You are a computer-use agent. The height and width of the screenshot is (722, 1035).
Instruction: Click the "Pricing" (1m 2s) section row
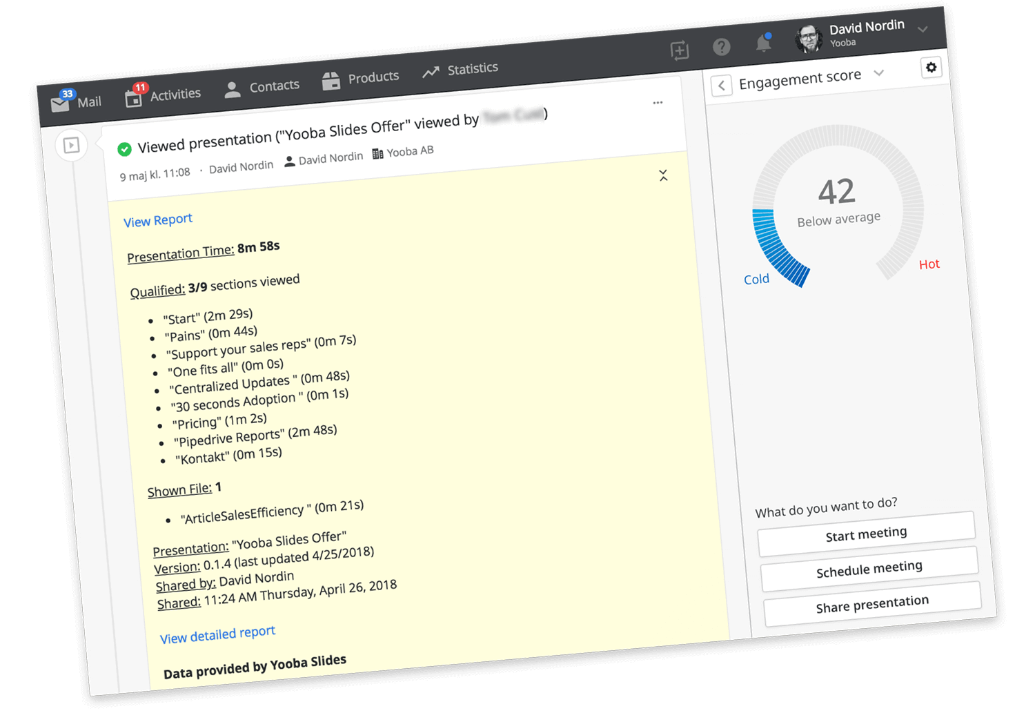pos(219,421)
